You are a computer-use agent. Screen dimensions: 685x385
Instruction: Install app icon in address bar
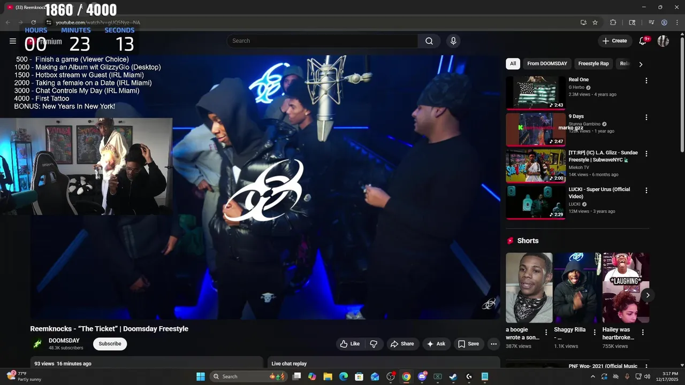583,22
